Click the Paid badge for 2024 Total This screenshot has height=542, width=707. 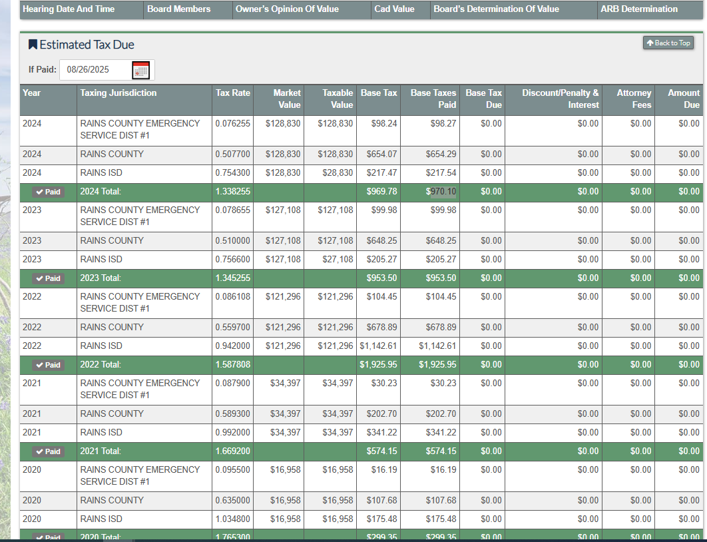[x=48, y=192]
